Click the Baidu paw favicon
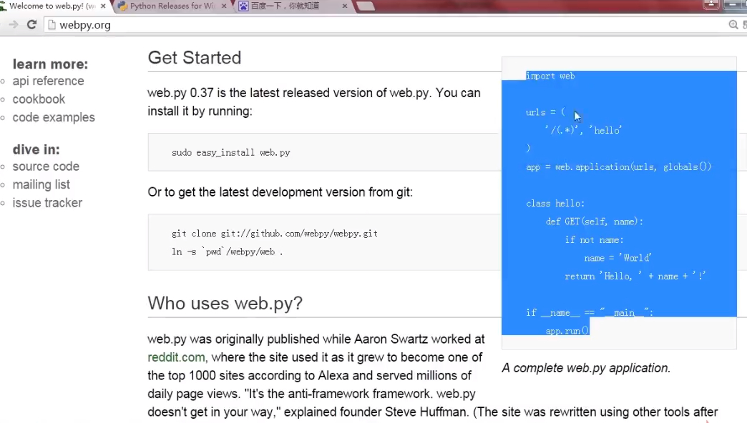Viewport: 747px width, 423px height. click(243, 6)
